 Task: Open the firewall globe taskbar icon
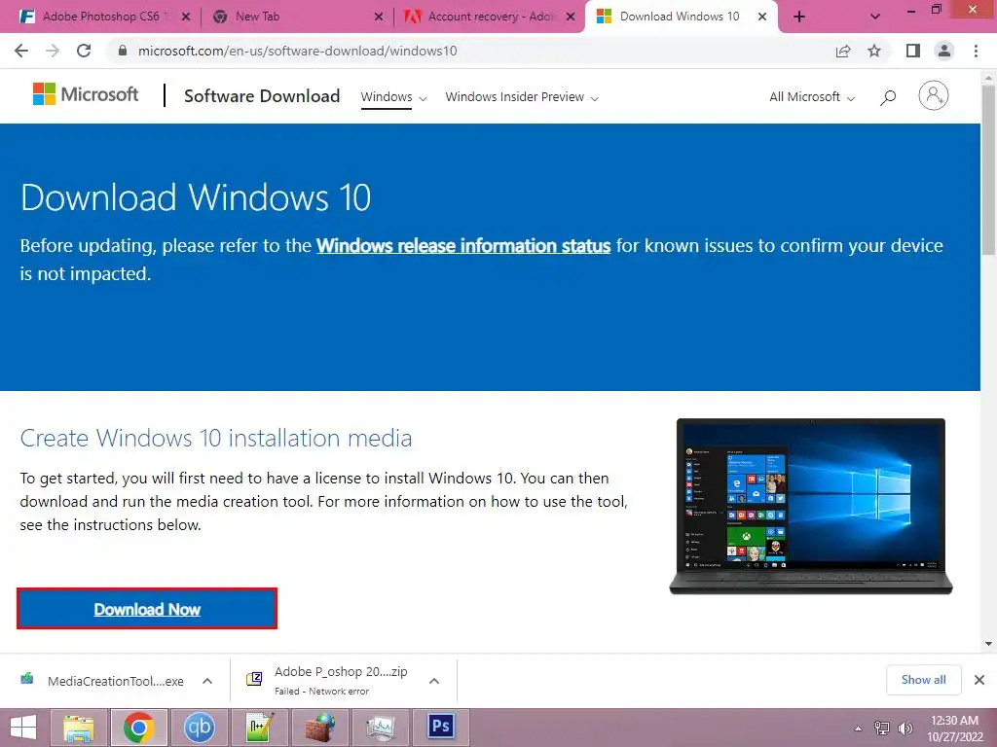click(x=319, y=728)
